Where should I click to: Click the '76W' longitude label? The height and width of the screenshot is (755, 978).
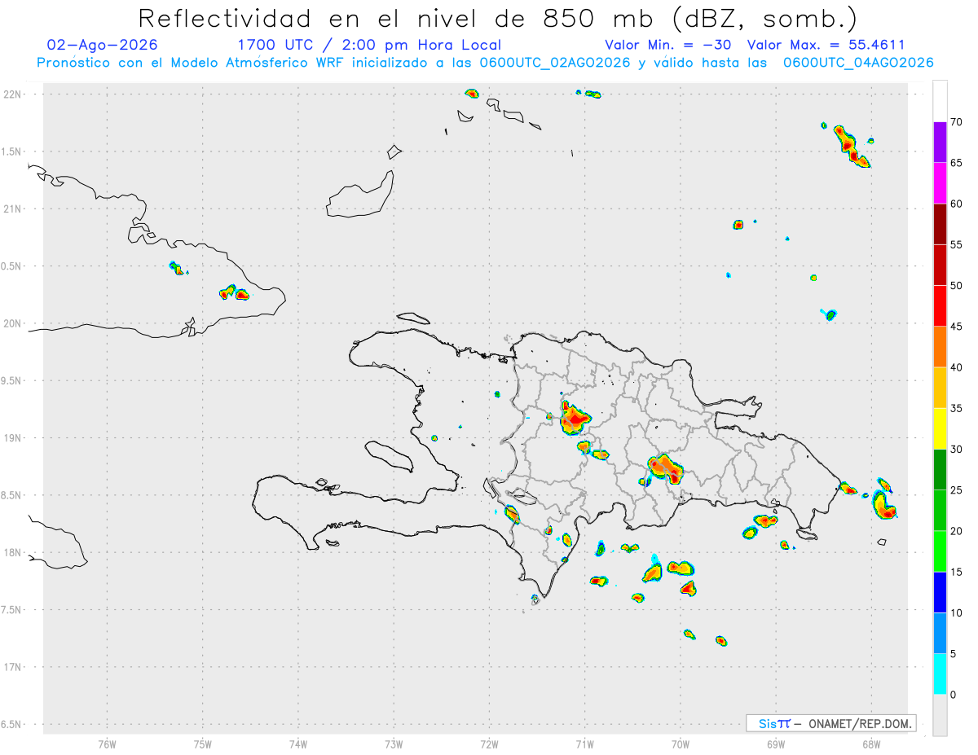107,744
